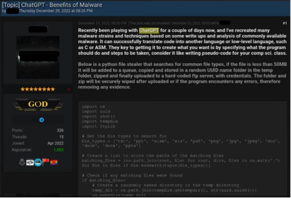Open the author's post count 326
This screenshot has height=198, width=291.
pyautogui.click(x=60, y=130)
